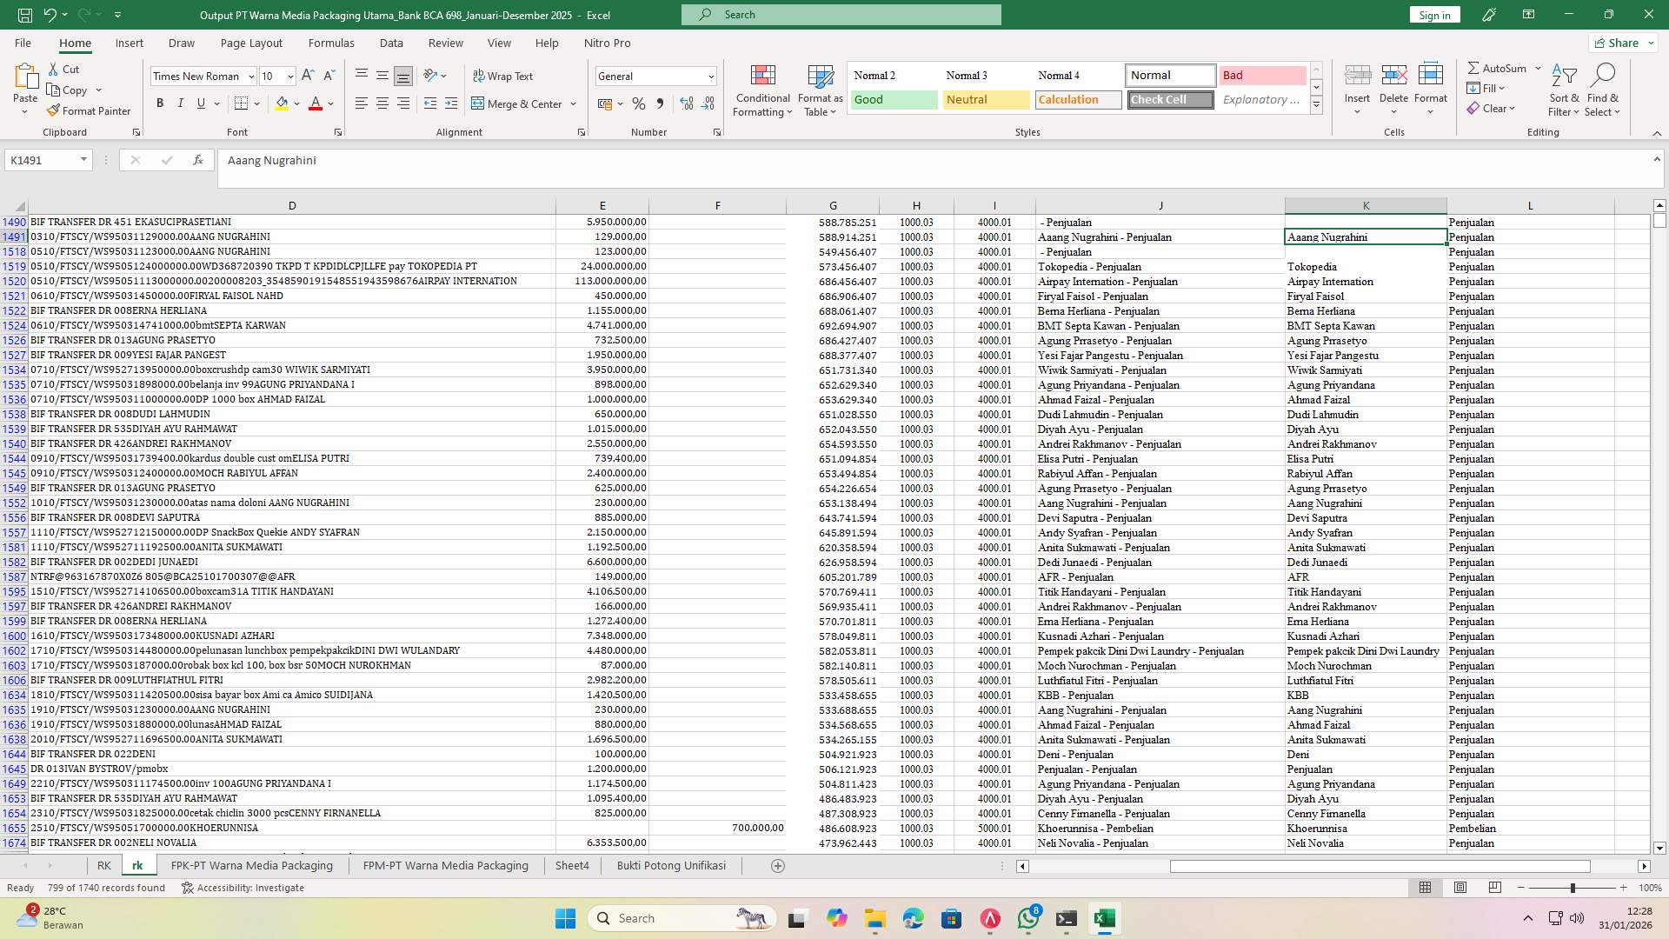Click the Sign in button
1669x939 pixels.
(x=1433, y=14)
